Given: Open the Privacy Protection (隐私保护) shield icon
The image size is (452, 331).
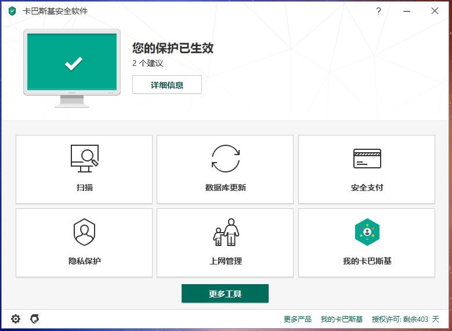Looking at the screenshot, I should (x=84, y=232).
